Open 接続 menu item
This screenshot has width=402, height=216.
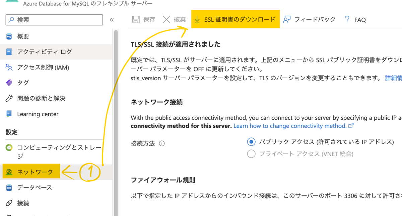56,203
